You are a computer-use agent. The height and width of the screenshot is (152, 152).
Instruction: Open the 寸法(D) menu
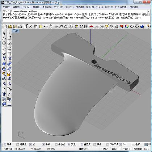coord(80,7)
